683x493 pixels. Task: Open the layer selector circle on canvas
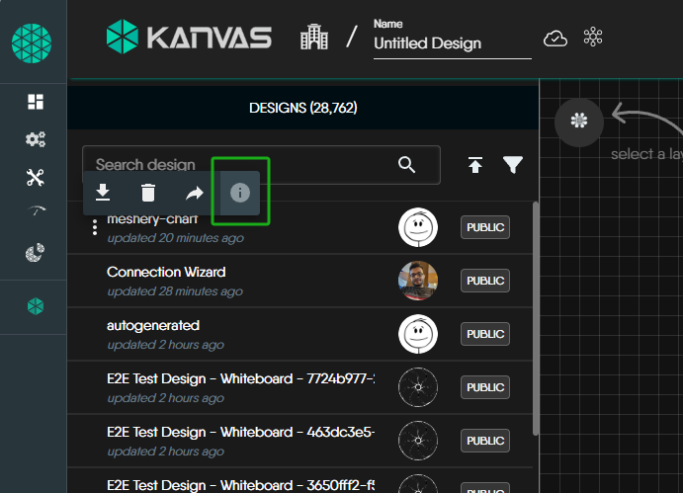(x=579, y=120)
